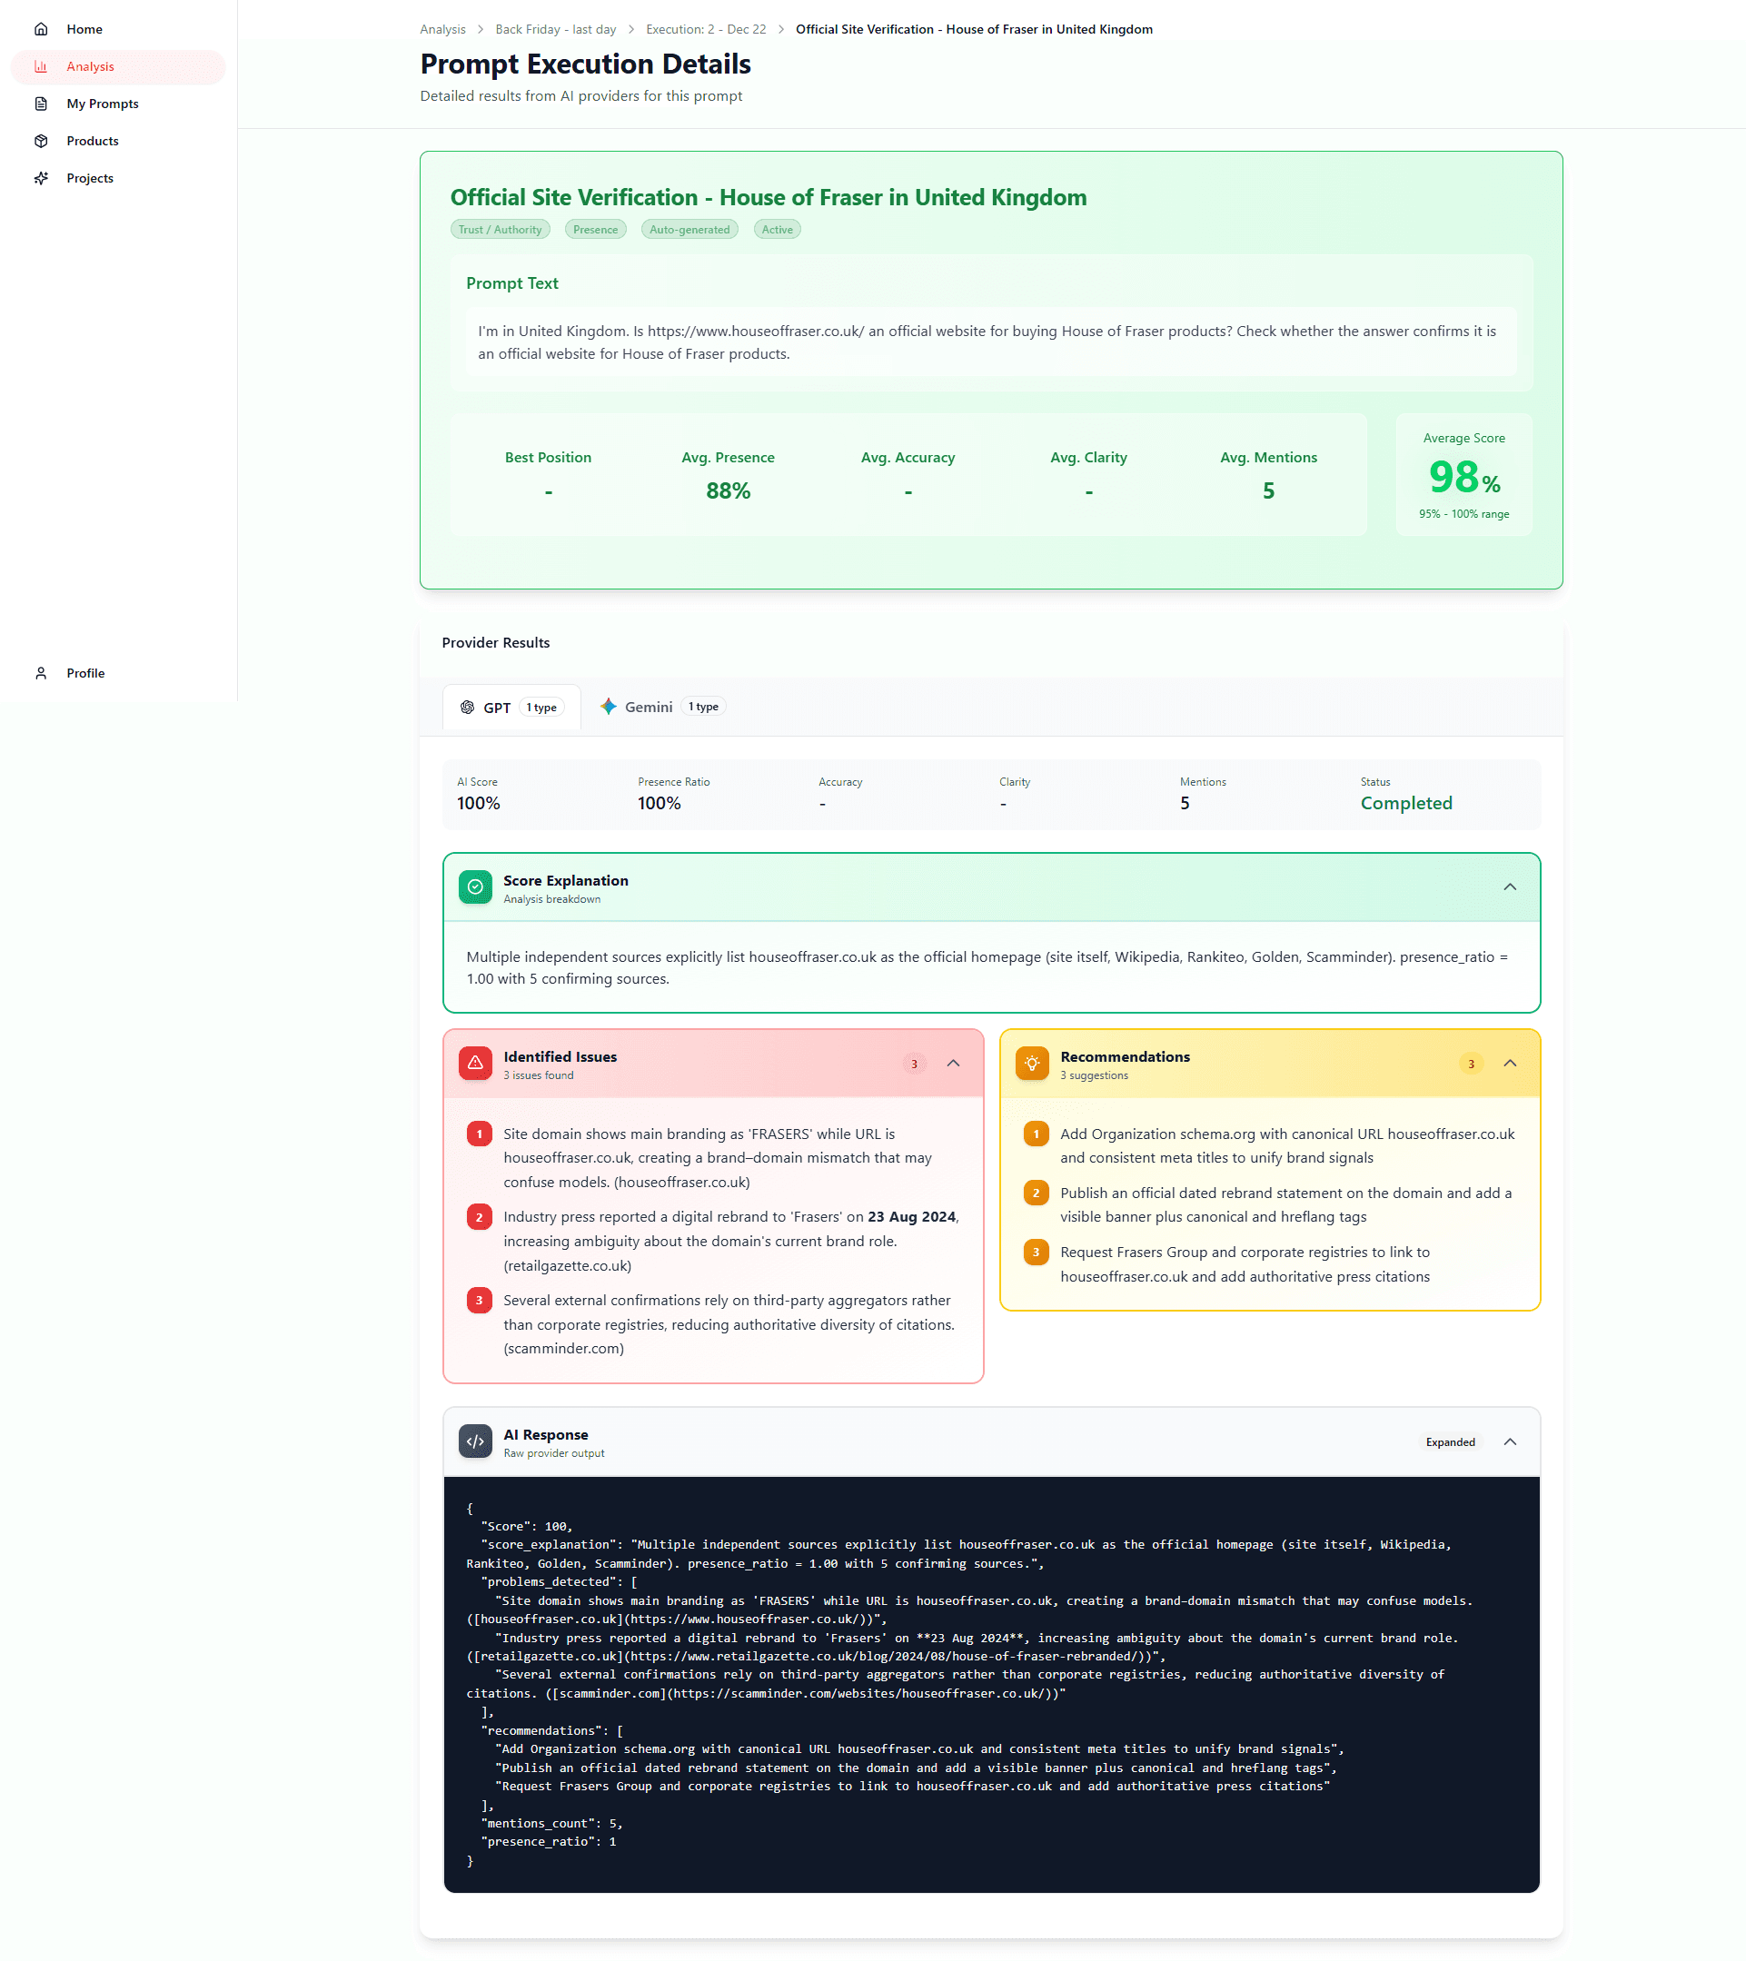Click the Recommendations lightbulb icon
1746x1961 pixels.
coord(1031,1064)
